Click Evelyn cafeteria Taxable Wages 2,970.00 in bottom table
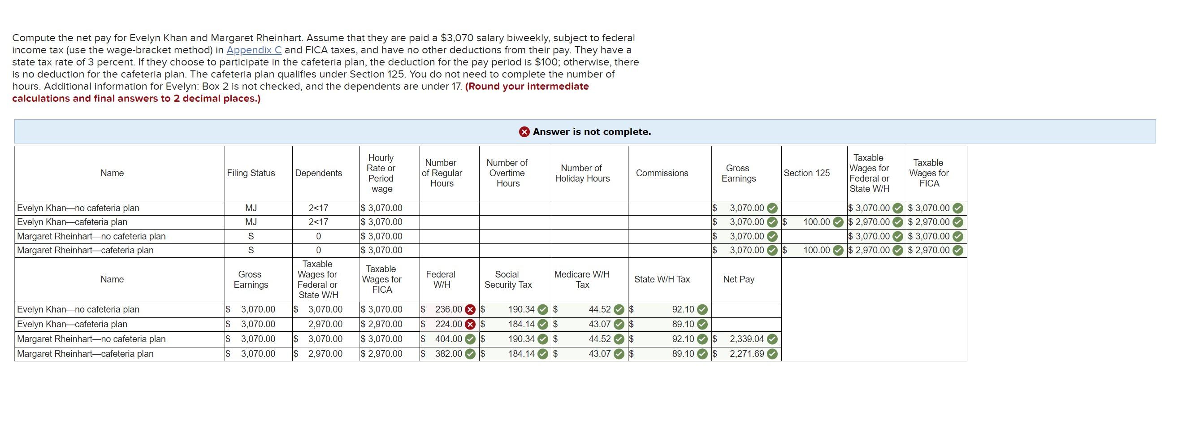The width and height of the screenshot is (1178, 425). click(325, 325)
